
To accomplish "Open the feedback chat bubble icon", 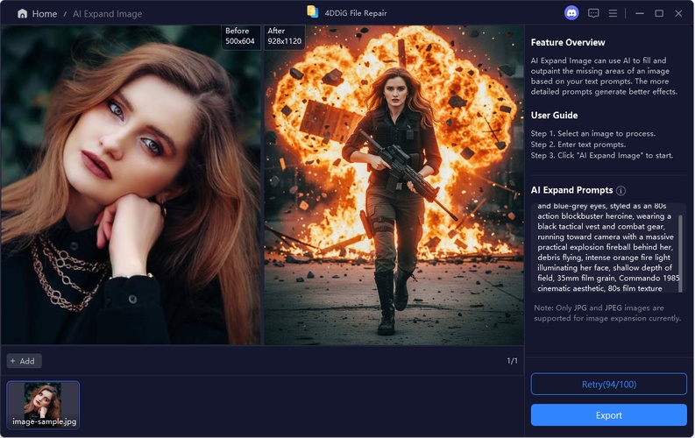I will click(593, 13).
